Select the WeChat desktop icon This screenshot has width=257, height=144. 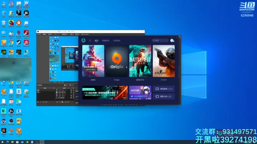point(19,102)
